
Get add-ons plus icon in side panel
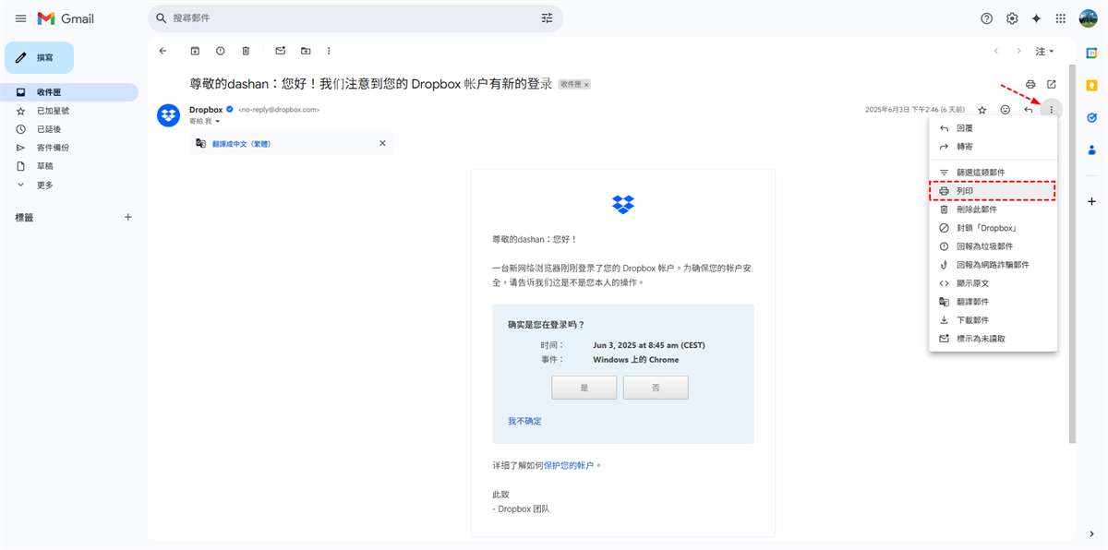(1091, 201)
